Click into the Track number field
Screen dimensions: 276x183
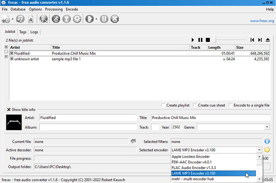pos(155,127)
